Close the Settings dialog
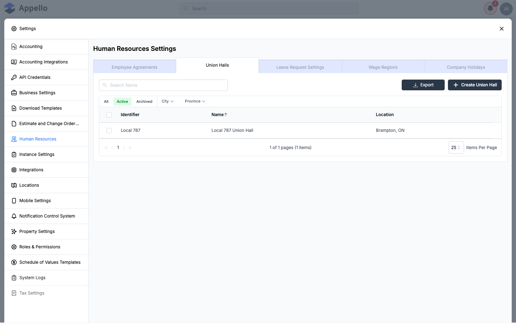The height and width of the screenshot is (329, 516). coord(502,29)
